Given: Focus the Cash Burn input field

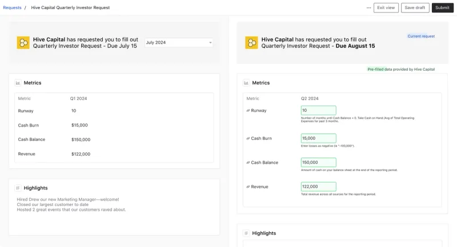Looking at the screenshot, I should coord(318,138).
